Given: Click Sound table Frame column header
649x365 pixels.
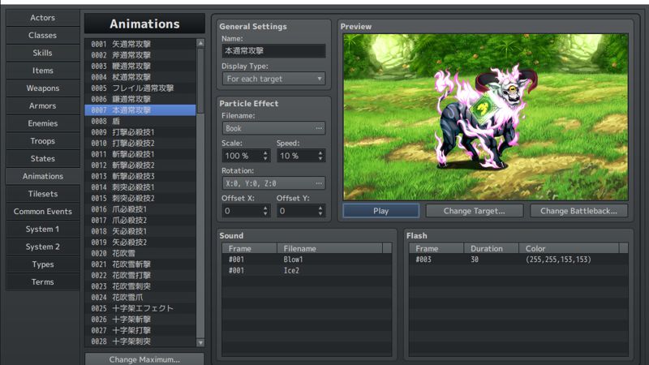Looking at the screenshot, I should tap(250, 248).
